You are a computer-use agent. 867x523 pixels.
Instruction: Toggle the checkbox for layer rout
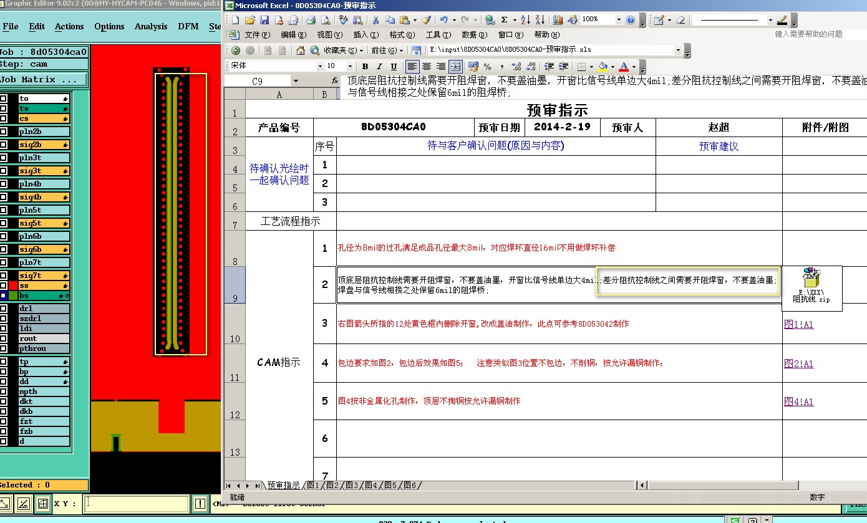tap(3, 338)
